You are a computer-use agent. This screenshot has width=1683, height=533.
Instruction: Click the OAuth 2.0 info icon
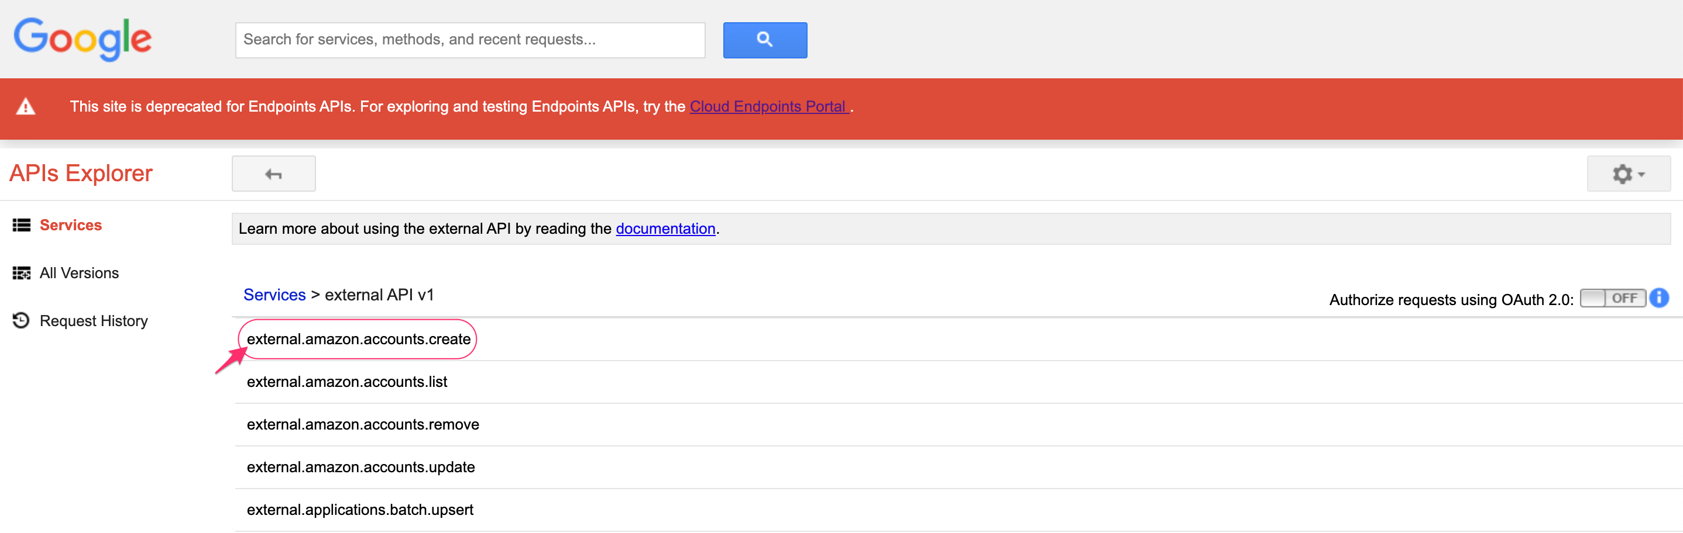tap(1660, 298)
